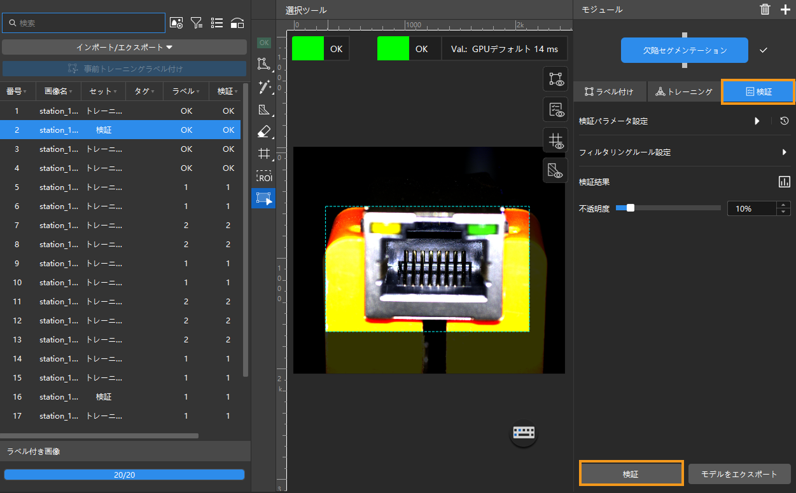Toggle grid visibility on the canvas
This screenshot has height=493, width=796.
click(x=555, y=140)
